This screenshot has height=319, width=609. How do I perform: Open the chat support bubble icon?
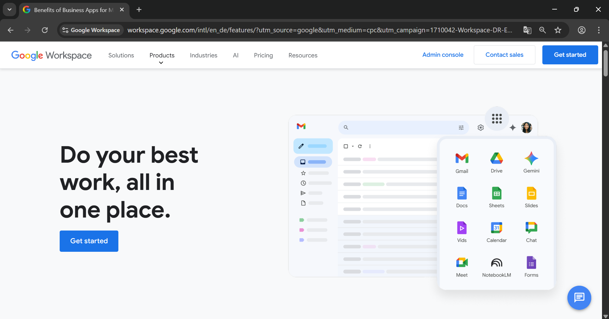(579, 297)
